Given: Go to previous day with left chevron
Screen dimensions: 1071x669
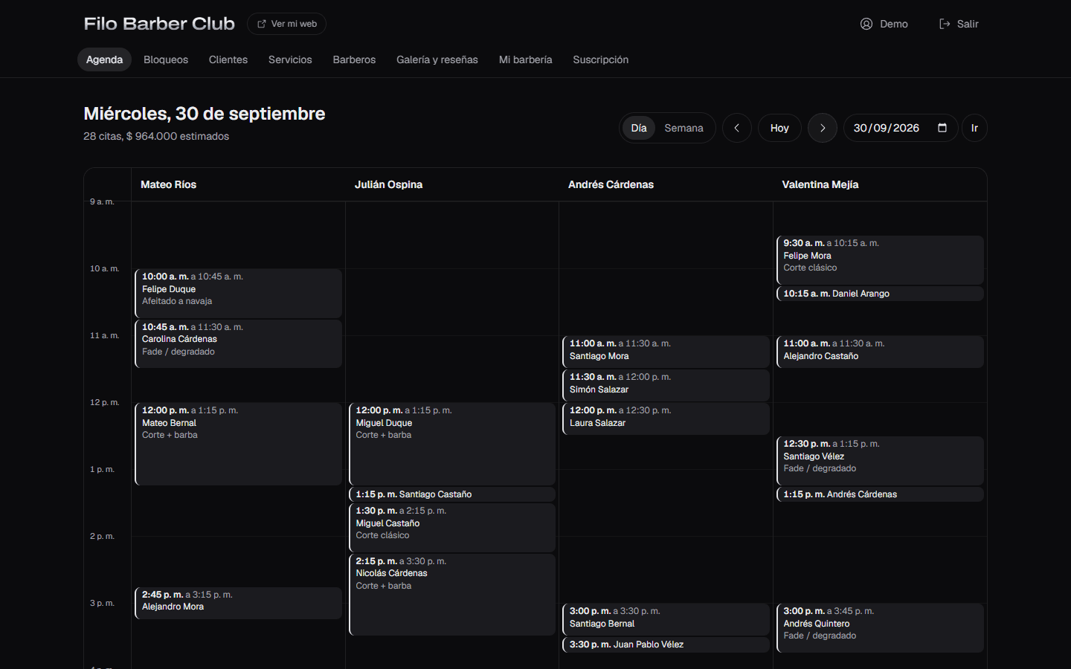Looking at the screenshot, I should [737, 128].
